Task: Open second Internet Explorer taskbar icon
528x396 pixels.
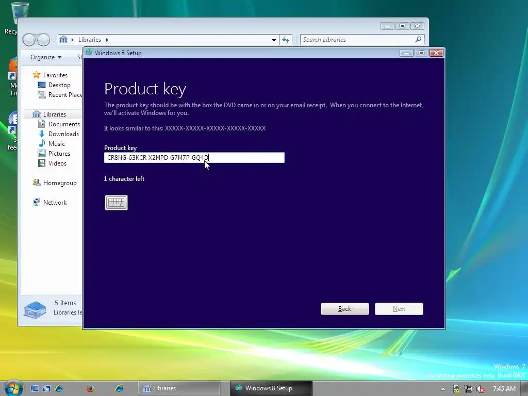Action: click(119, 388)
